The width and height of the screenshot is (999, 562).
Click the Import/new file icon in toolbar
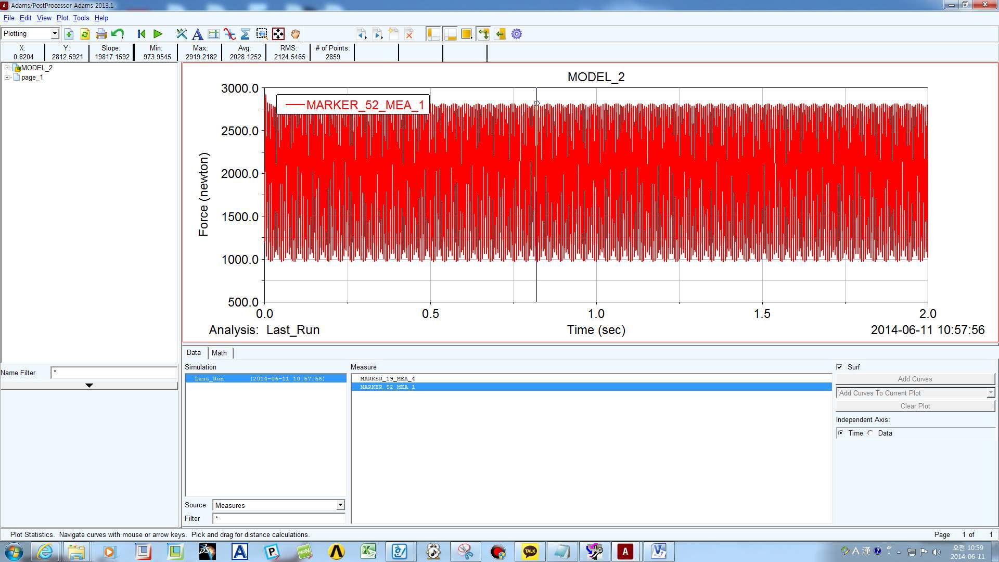[x=69, y=34]
